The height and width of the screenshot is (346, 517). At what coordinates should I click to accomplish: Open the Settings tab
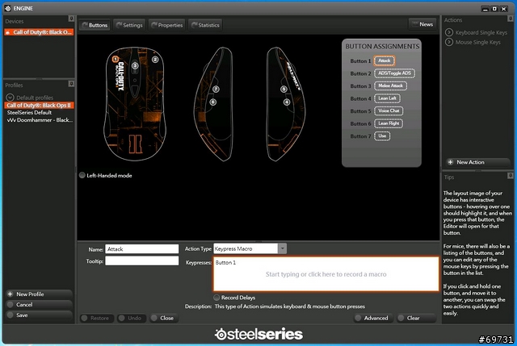click(129, 25)
